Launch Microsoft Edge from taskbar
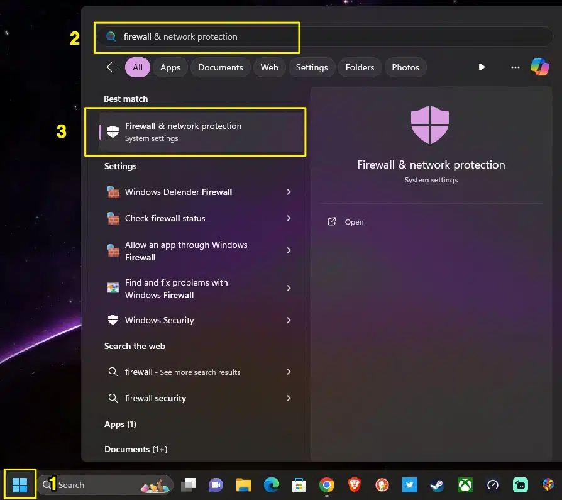 [x=272, y=485]
